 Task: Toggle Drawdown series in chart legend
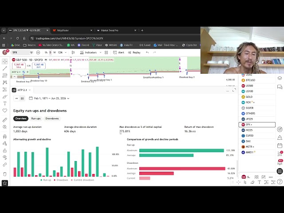pos(61,180)
